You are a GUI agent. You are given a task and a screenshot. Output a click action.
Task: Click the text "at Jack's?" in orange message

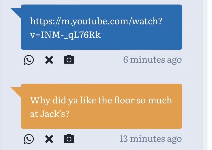(x=50, y=114)
